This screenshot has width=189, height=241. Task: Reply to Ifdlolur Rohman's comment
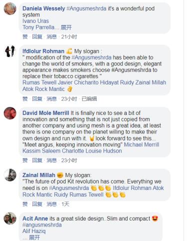(x=37, y=99)
